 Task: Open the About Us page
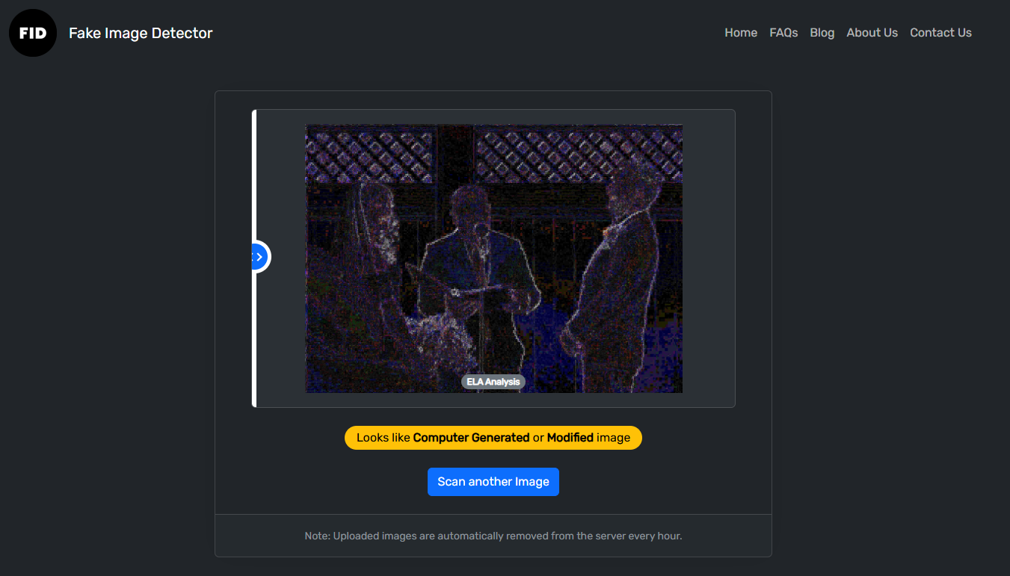tap(872, 33)
